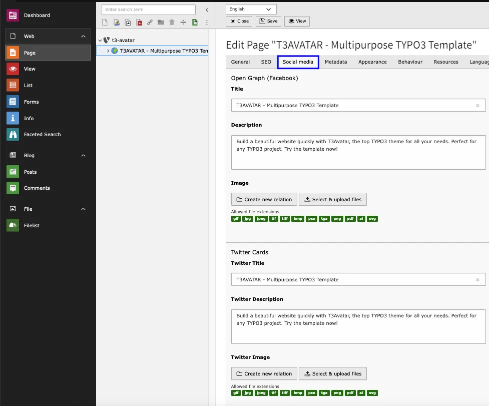Image resolution: width=489 pixels, height=406 pixels.
Task: Select the red mount point page icon
Action: (139, 22)
